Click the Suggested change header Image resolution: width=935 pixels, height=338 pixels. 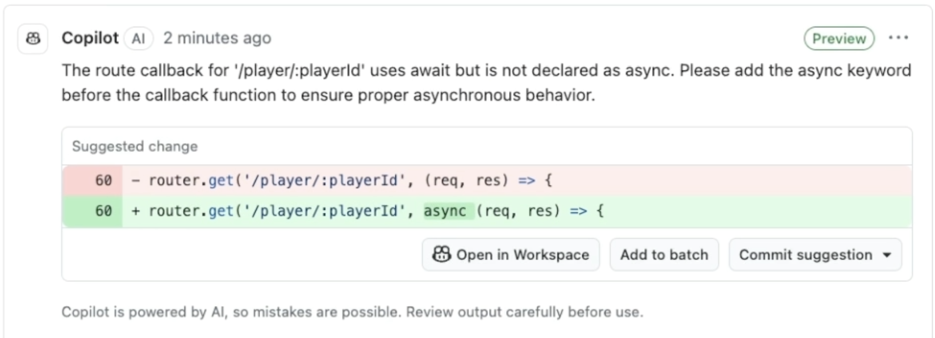tap(135, 146)
